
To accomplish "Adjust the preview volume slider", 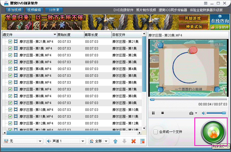I will click(216, 113).
